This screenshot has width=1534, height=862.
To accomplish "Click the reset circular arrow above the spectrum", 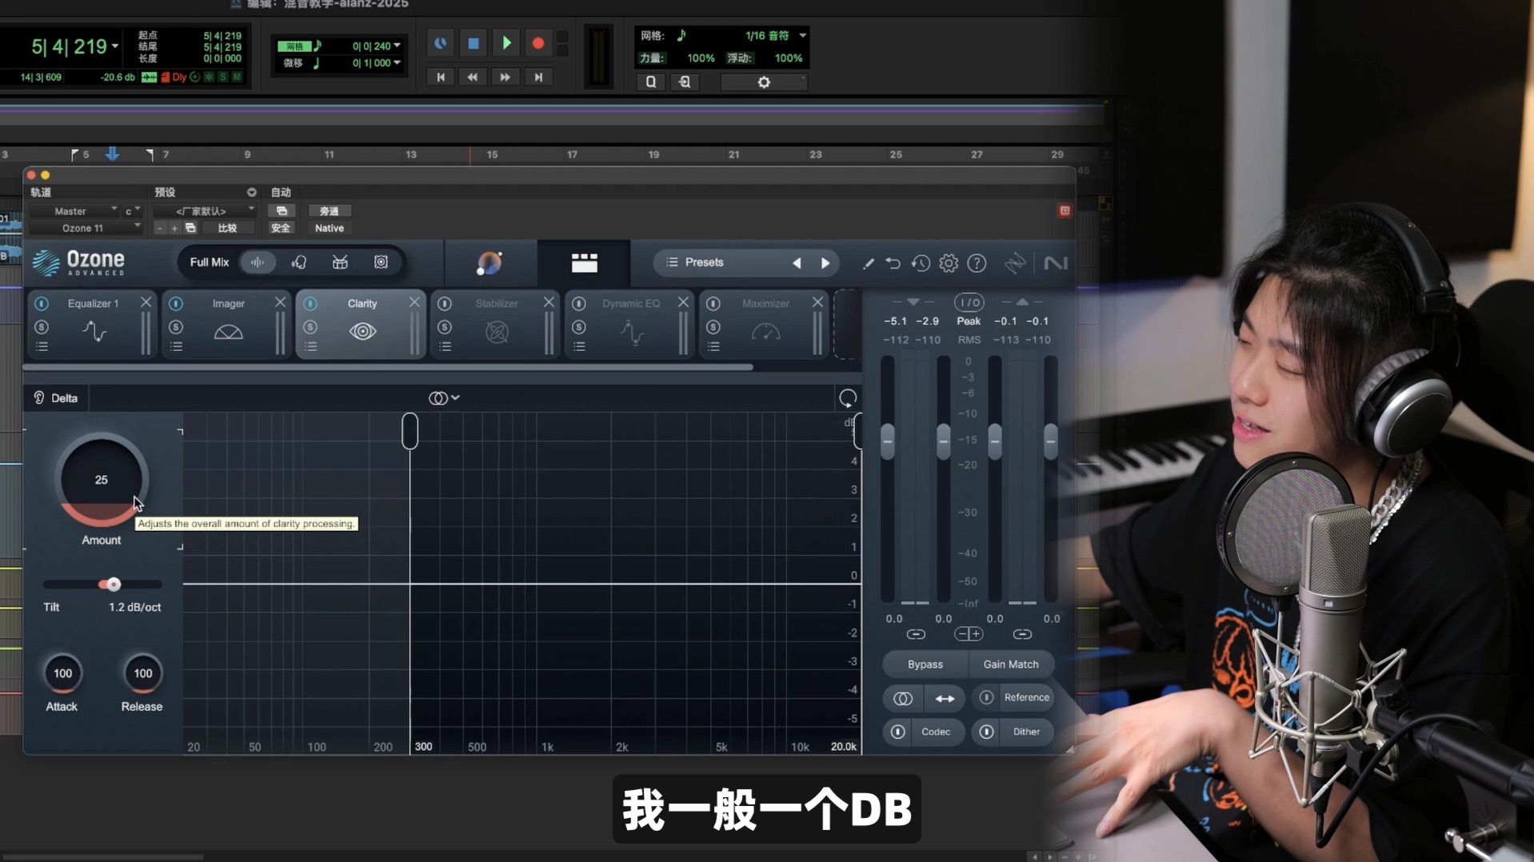I will pyautogui.click(x=848, y=397).
